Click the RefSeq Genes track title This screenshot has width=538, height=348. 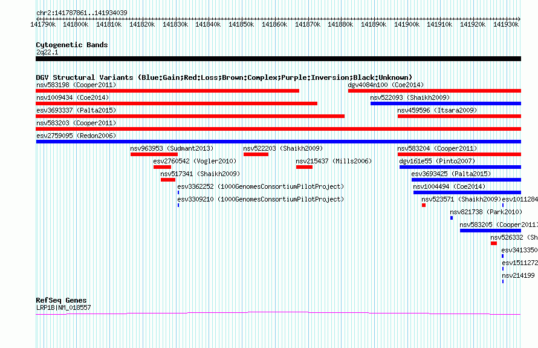pyautogui.click(x=61, y=300)
